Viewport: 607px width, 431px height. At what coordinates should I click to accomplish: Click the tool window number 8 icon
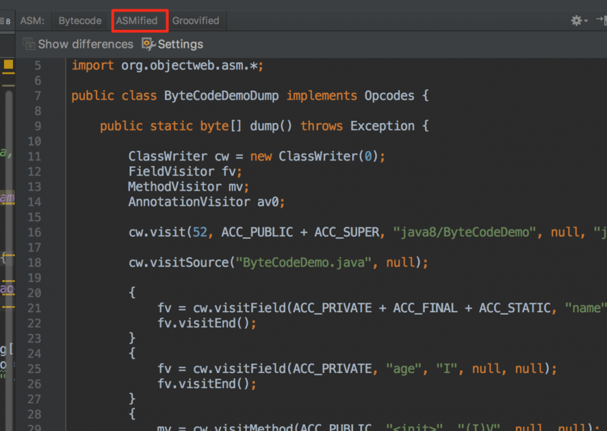tap(5, 21)
